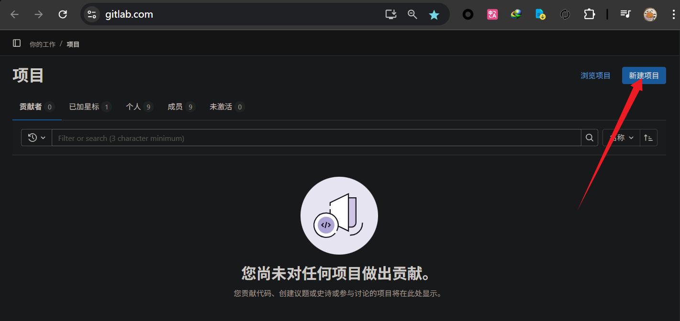Screen dimensions: 680x321
Task: Open the zoom magnifier icon in address bar
Action: tap(412, 14)
